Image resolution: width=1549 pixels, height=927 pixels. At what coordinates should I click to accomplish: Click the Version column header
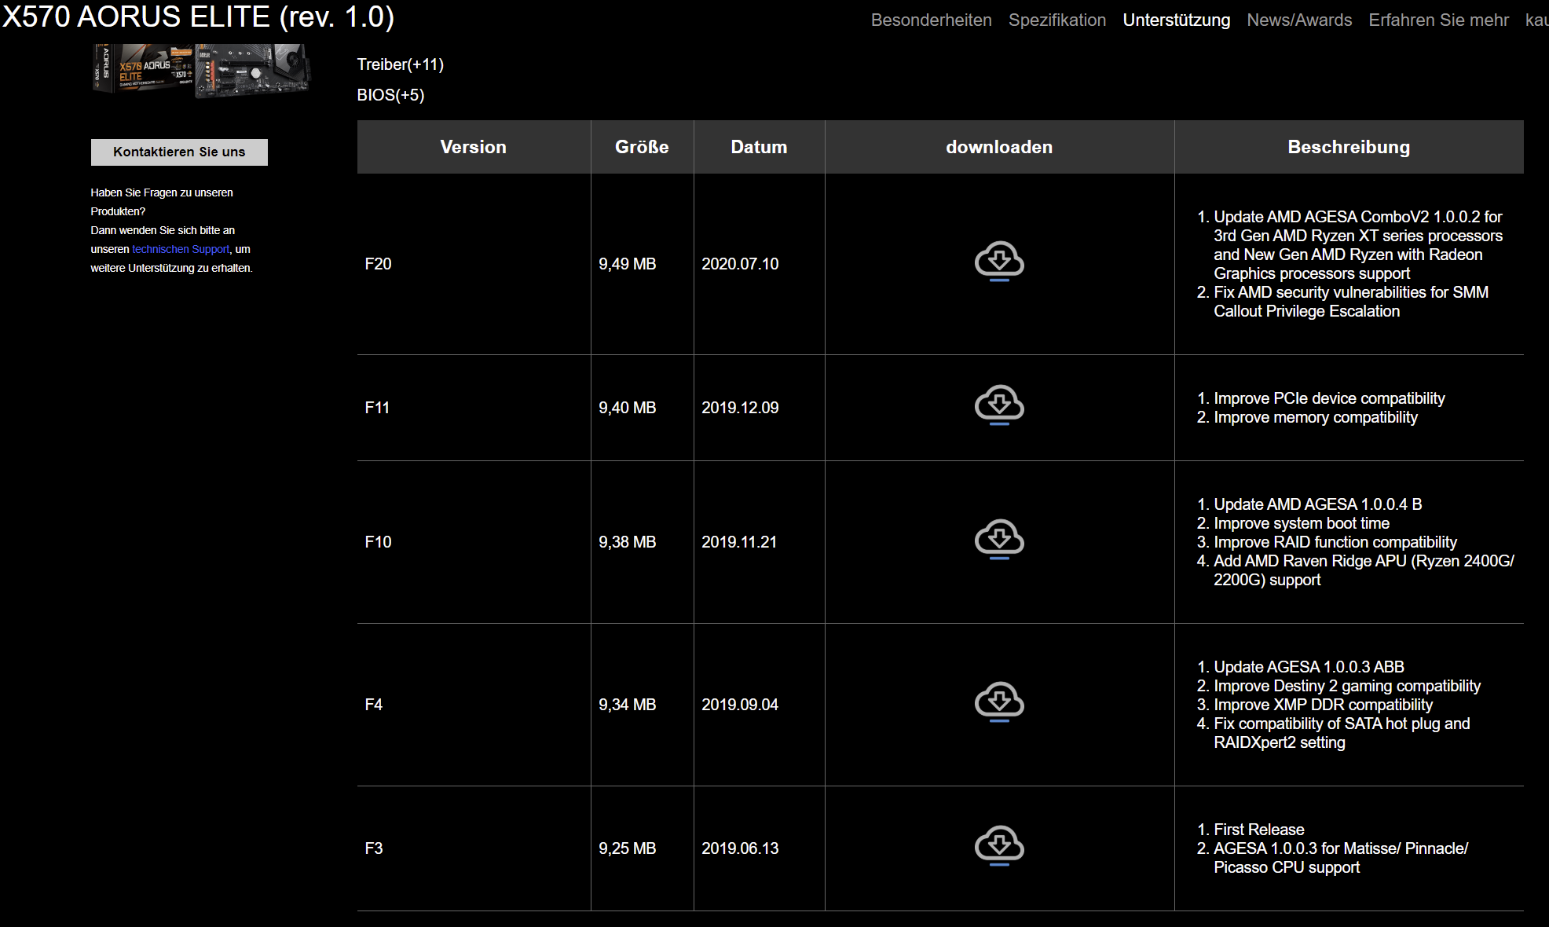[473, 147]
